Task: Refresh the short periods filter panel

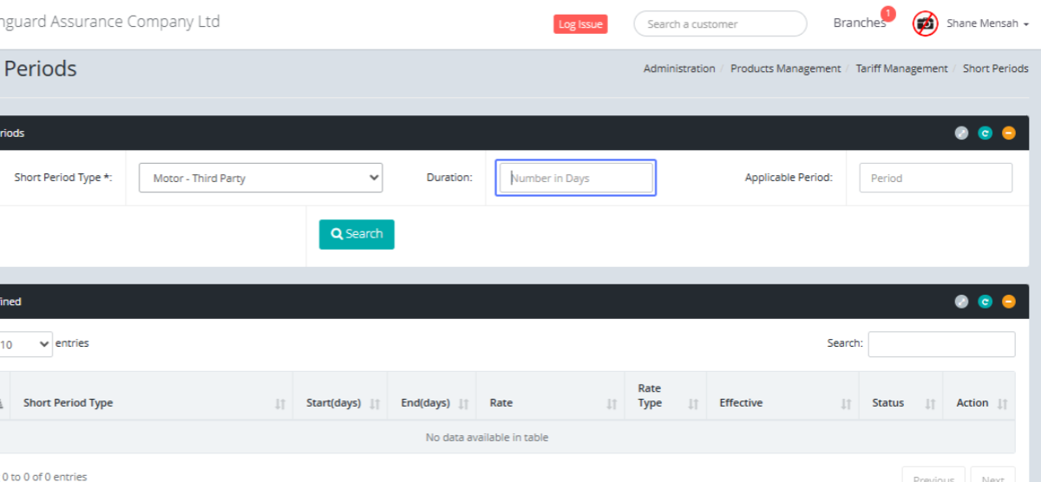Action: tap(985, 133)
